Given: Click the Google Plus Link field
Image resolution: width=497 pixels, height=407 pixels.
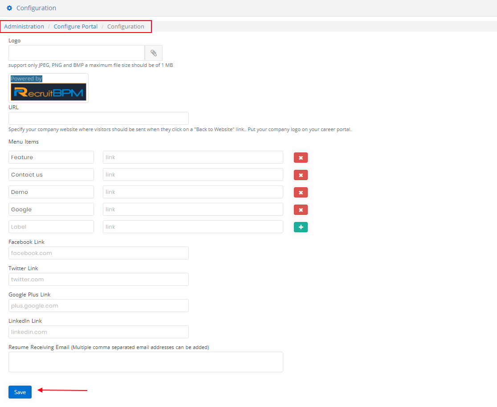Looking at the screenshot, I should (98, 305).
